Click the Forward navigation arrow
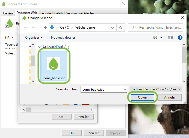This screenshot has width=189, height=138. (33, 27)
